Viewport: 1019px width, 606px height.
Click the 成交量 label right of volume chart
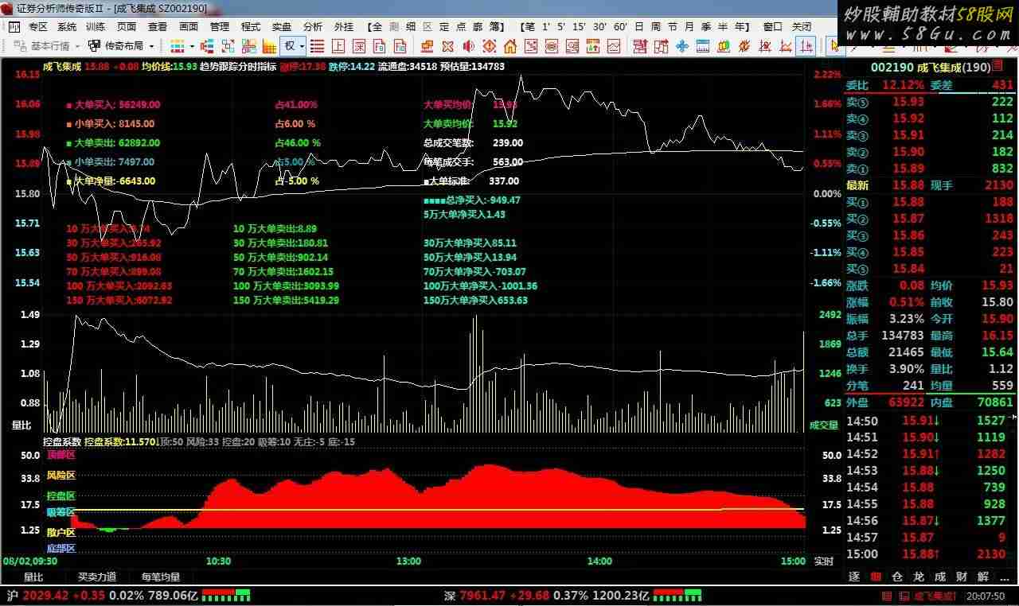click(824, 425)
